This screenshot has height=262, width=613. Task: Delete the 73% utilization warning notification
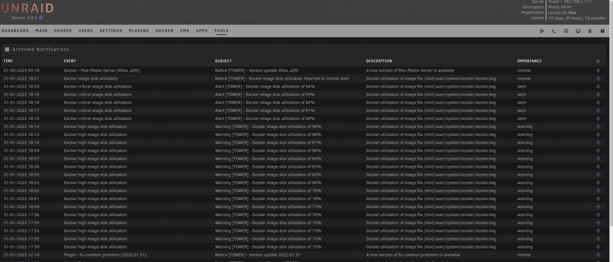pos(598,230)
